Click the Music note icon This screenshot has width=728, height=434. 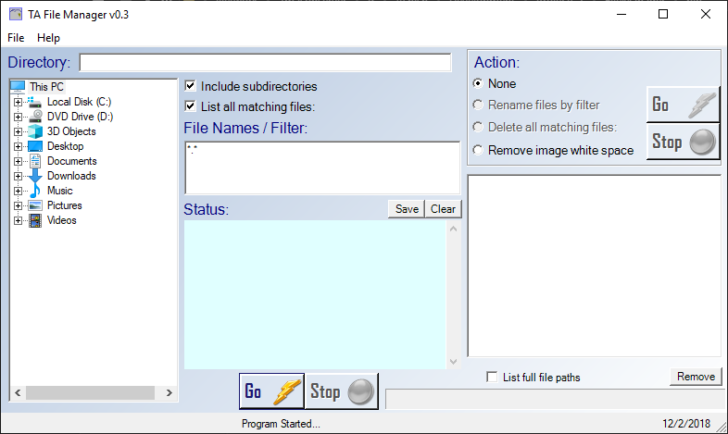[35, 191]
